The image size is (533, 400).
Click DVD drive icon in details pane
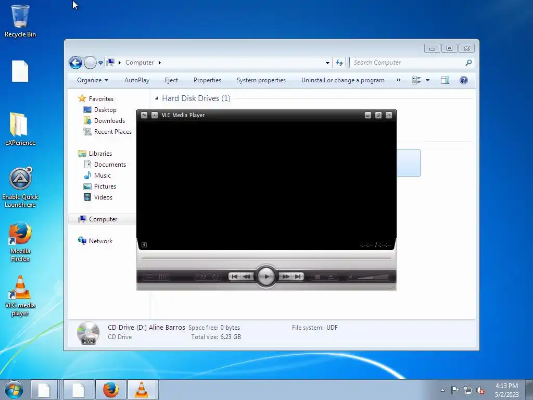pos(88,333)
